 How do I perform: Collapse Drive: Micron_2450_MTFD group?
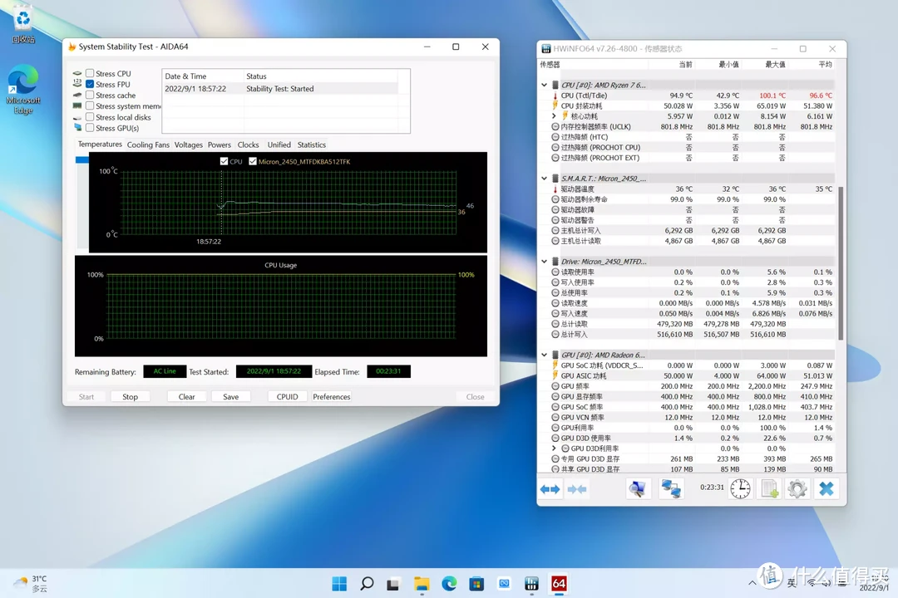(x=544, y=262)
